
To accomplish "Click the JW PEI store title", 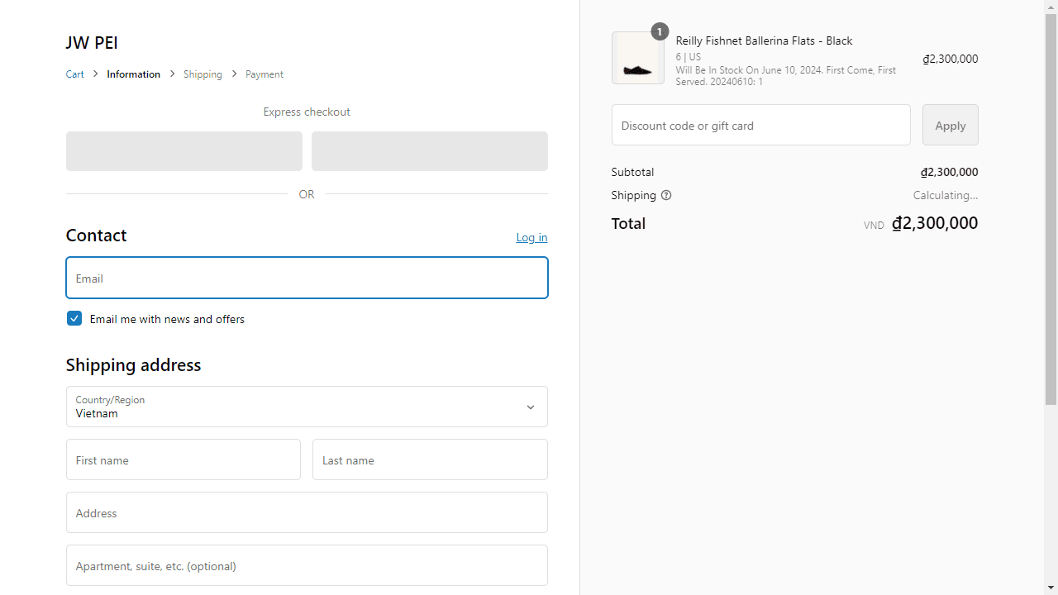I will [x=92, y=42].
